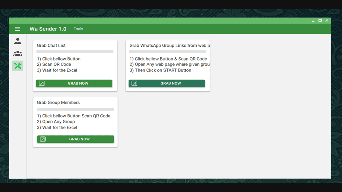Click the Grab WhatsApp Group Links heading
The height and width of the screenshot is (192, 342).
169,46
